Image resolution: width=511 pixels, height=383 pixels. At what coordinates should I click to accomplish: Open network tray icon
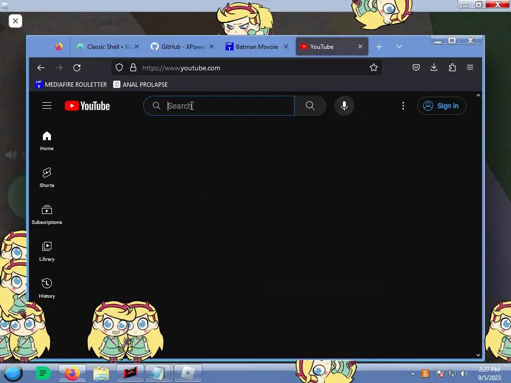pyautogui.click(x=452, y=374)
